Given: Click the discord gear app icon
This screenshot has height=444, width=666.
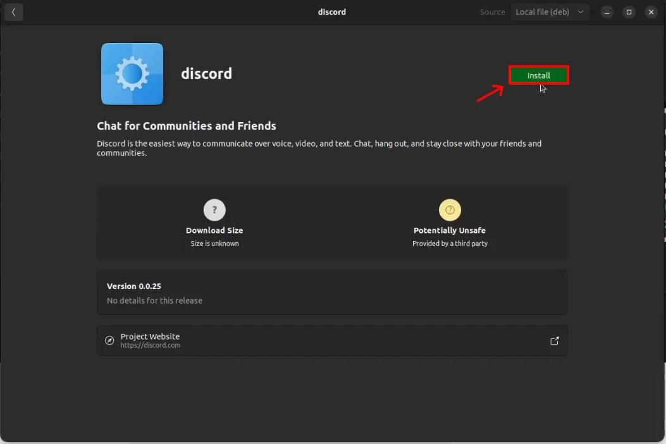Looking at the screenshot, I should click(132, 74).
